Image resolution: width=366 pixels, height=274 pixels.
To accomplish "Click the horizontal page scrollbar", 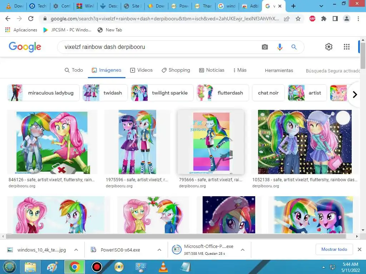I will click(x=176, y=236).
